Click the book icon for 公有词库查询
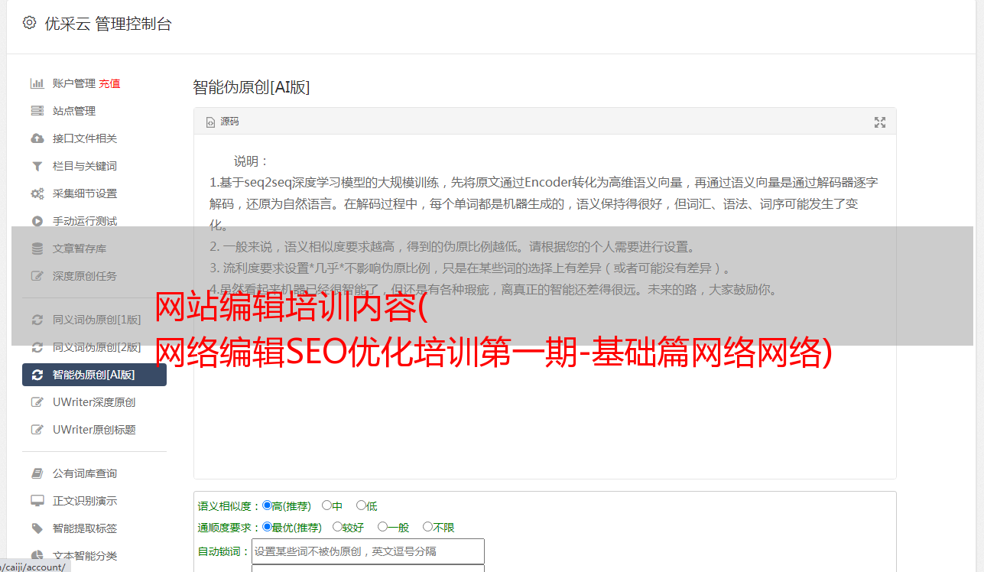This screenshot has width=984, height=572. click(x=37, y=473)
